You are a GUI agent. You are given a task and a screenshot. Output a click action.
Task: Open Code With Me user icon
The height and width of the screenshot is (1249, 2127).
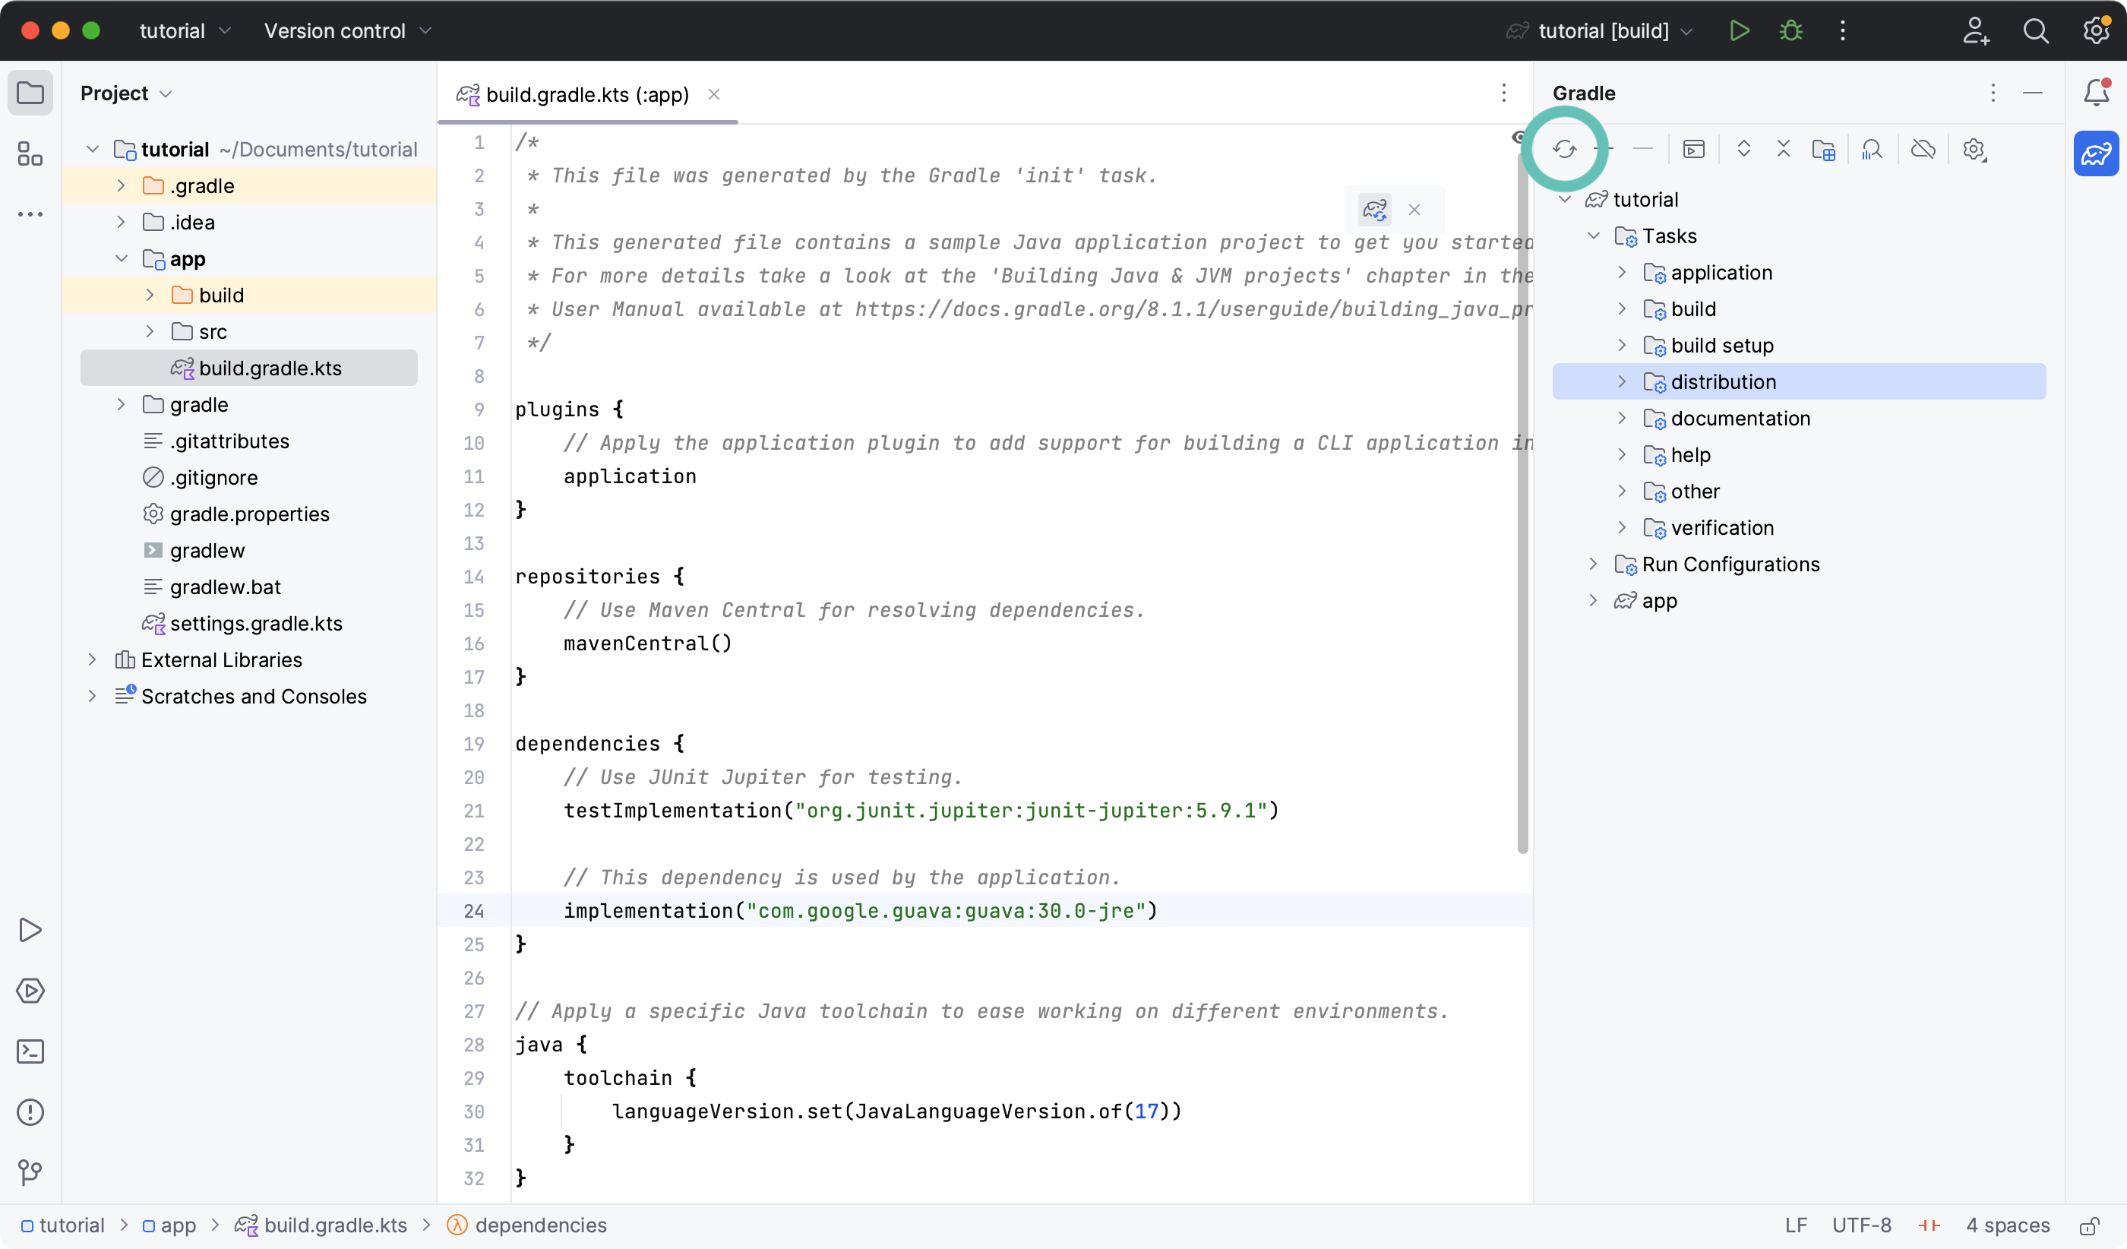[x=1975, y=31]
